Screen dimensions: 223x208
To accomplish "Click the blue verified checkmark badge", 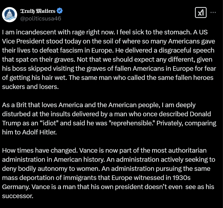I will click(x=60, y=11).
